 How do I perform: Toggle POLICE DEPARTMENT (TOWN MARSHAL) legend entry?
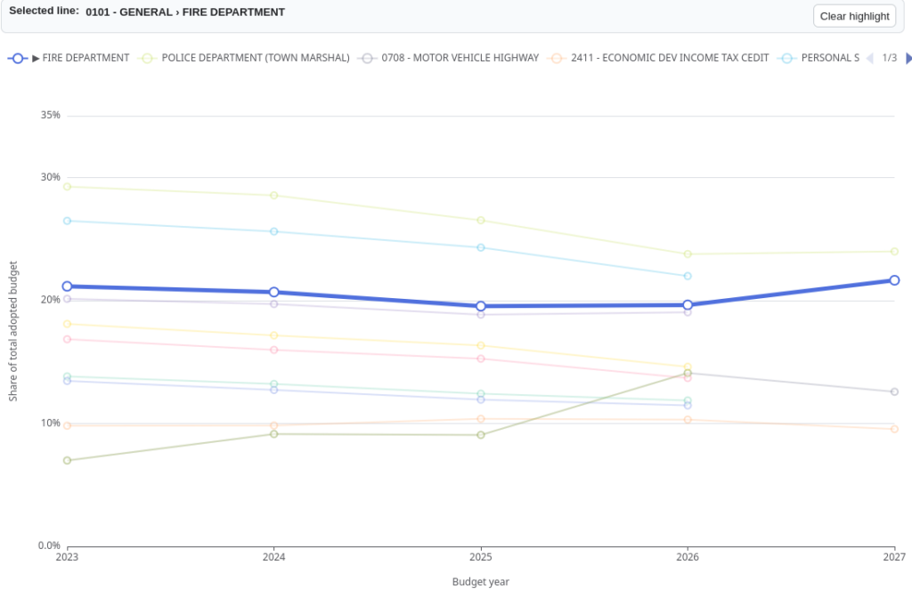[x=244, y=58]
